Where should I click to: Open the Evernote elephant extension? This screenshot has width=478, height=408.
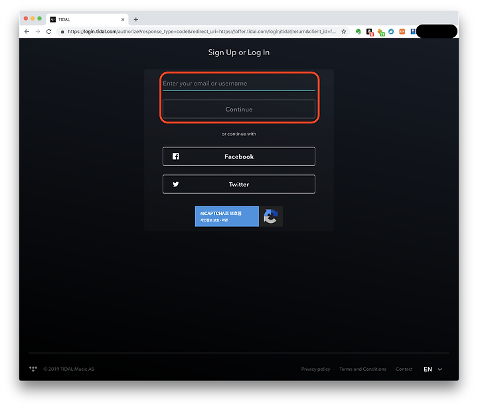[358, 31]
